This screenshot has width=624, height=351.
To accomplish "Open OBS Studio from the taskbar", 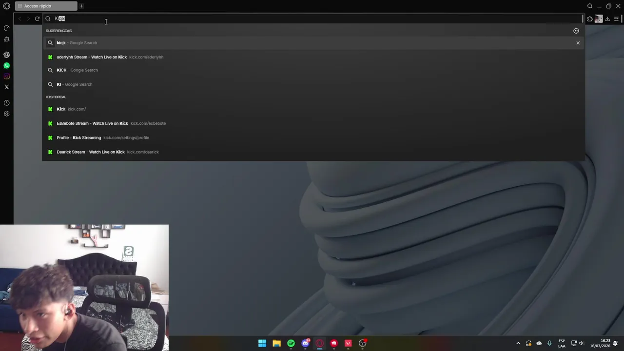I will [x=363, y=343].
